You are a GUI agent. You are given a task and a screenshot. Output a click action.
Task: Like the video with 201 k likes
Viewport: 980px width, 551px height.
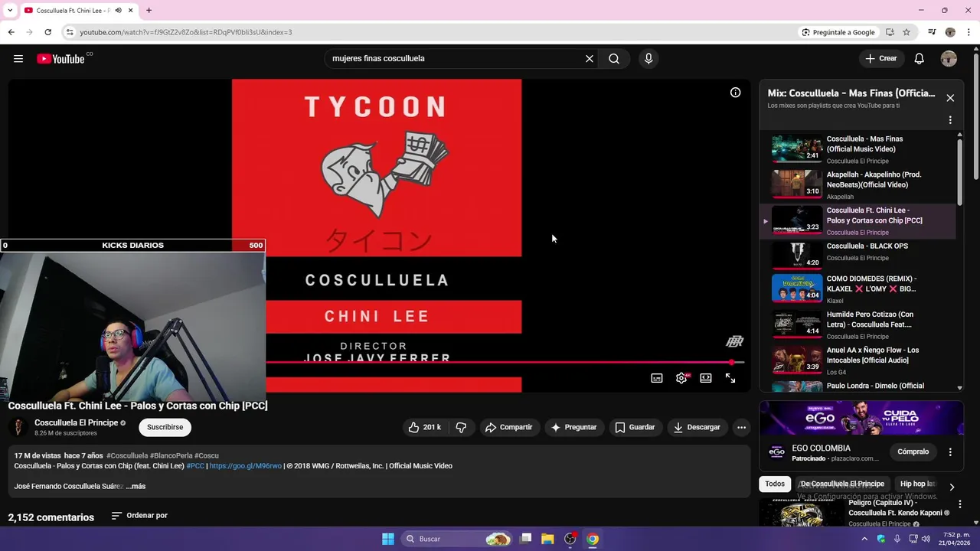[425, 427]
